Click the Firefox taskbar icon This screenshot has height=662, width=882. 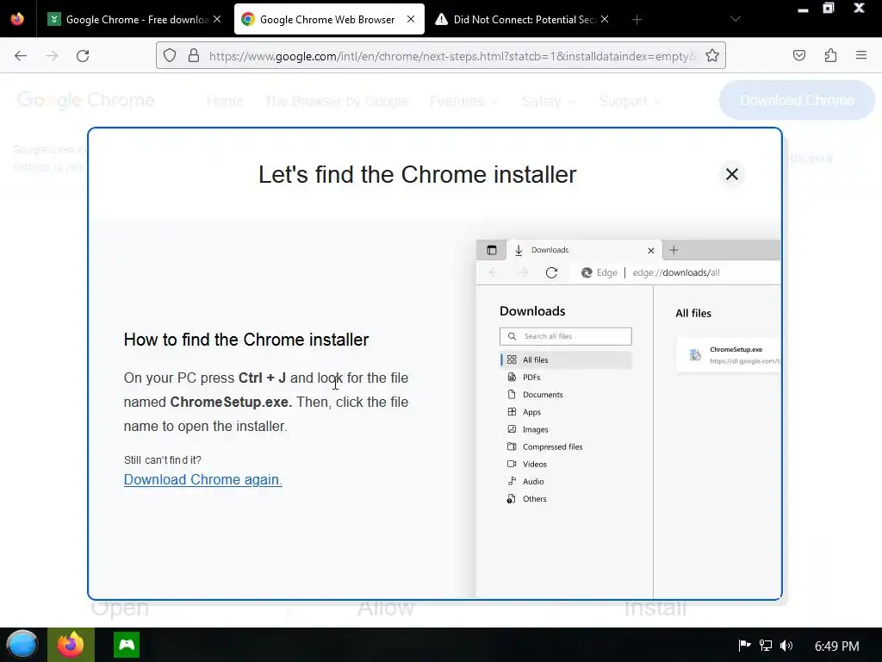point(71,645)
